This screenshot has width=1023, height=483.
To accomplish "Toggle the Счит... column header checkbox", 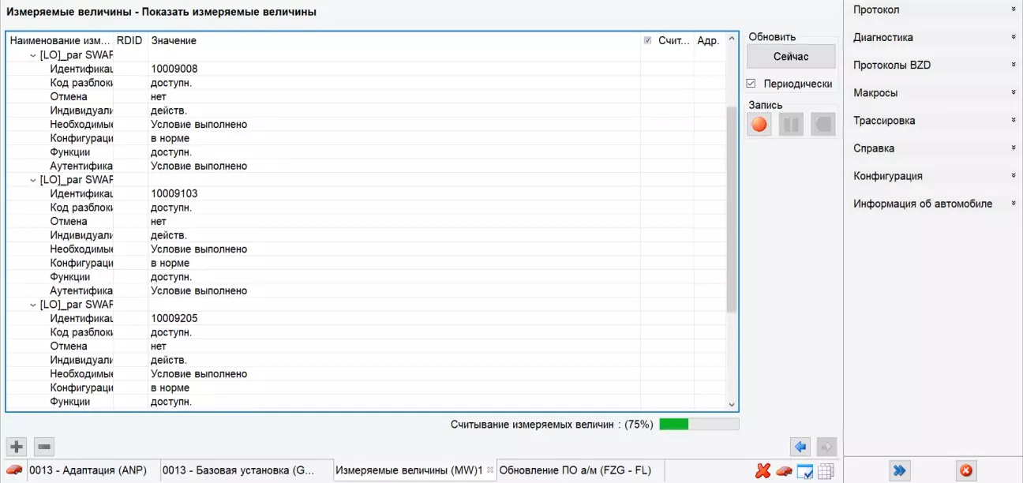I will click(648, 40).
